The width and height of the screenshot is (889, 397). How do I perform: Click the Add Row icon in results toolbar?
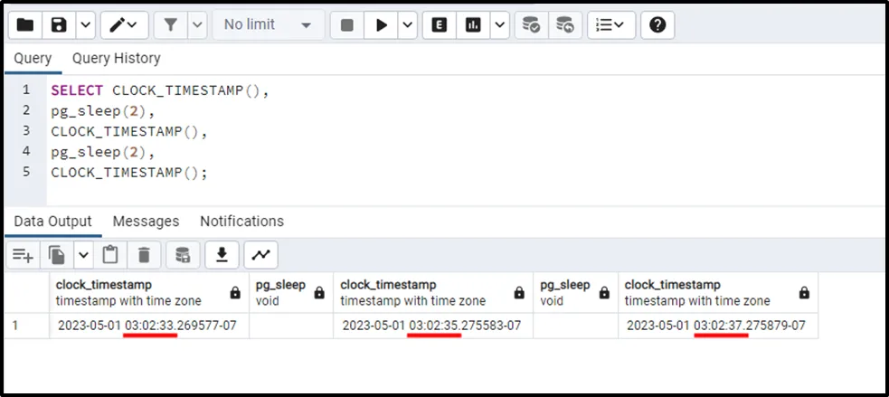click(23, 256)
